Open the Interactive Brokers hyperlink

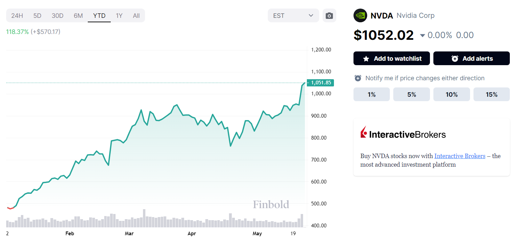pos(460,156)
